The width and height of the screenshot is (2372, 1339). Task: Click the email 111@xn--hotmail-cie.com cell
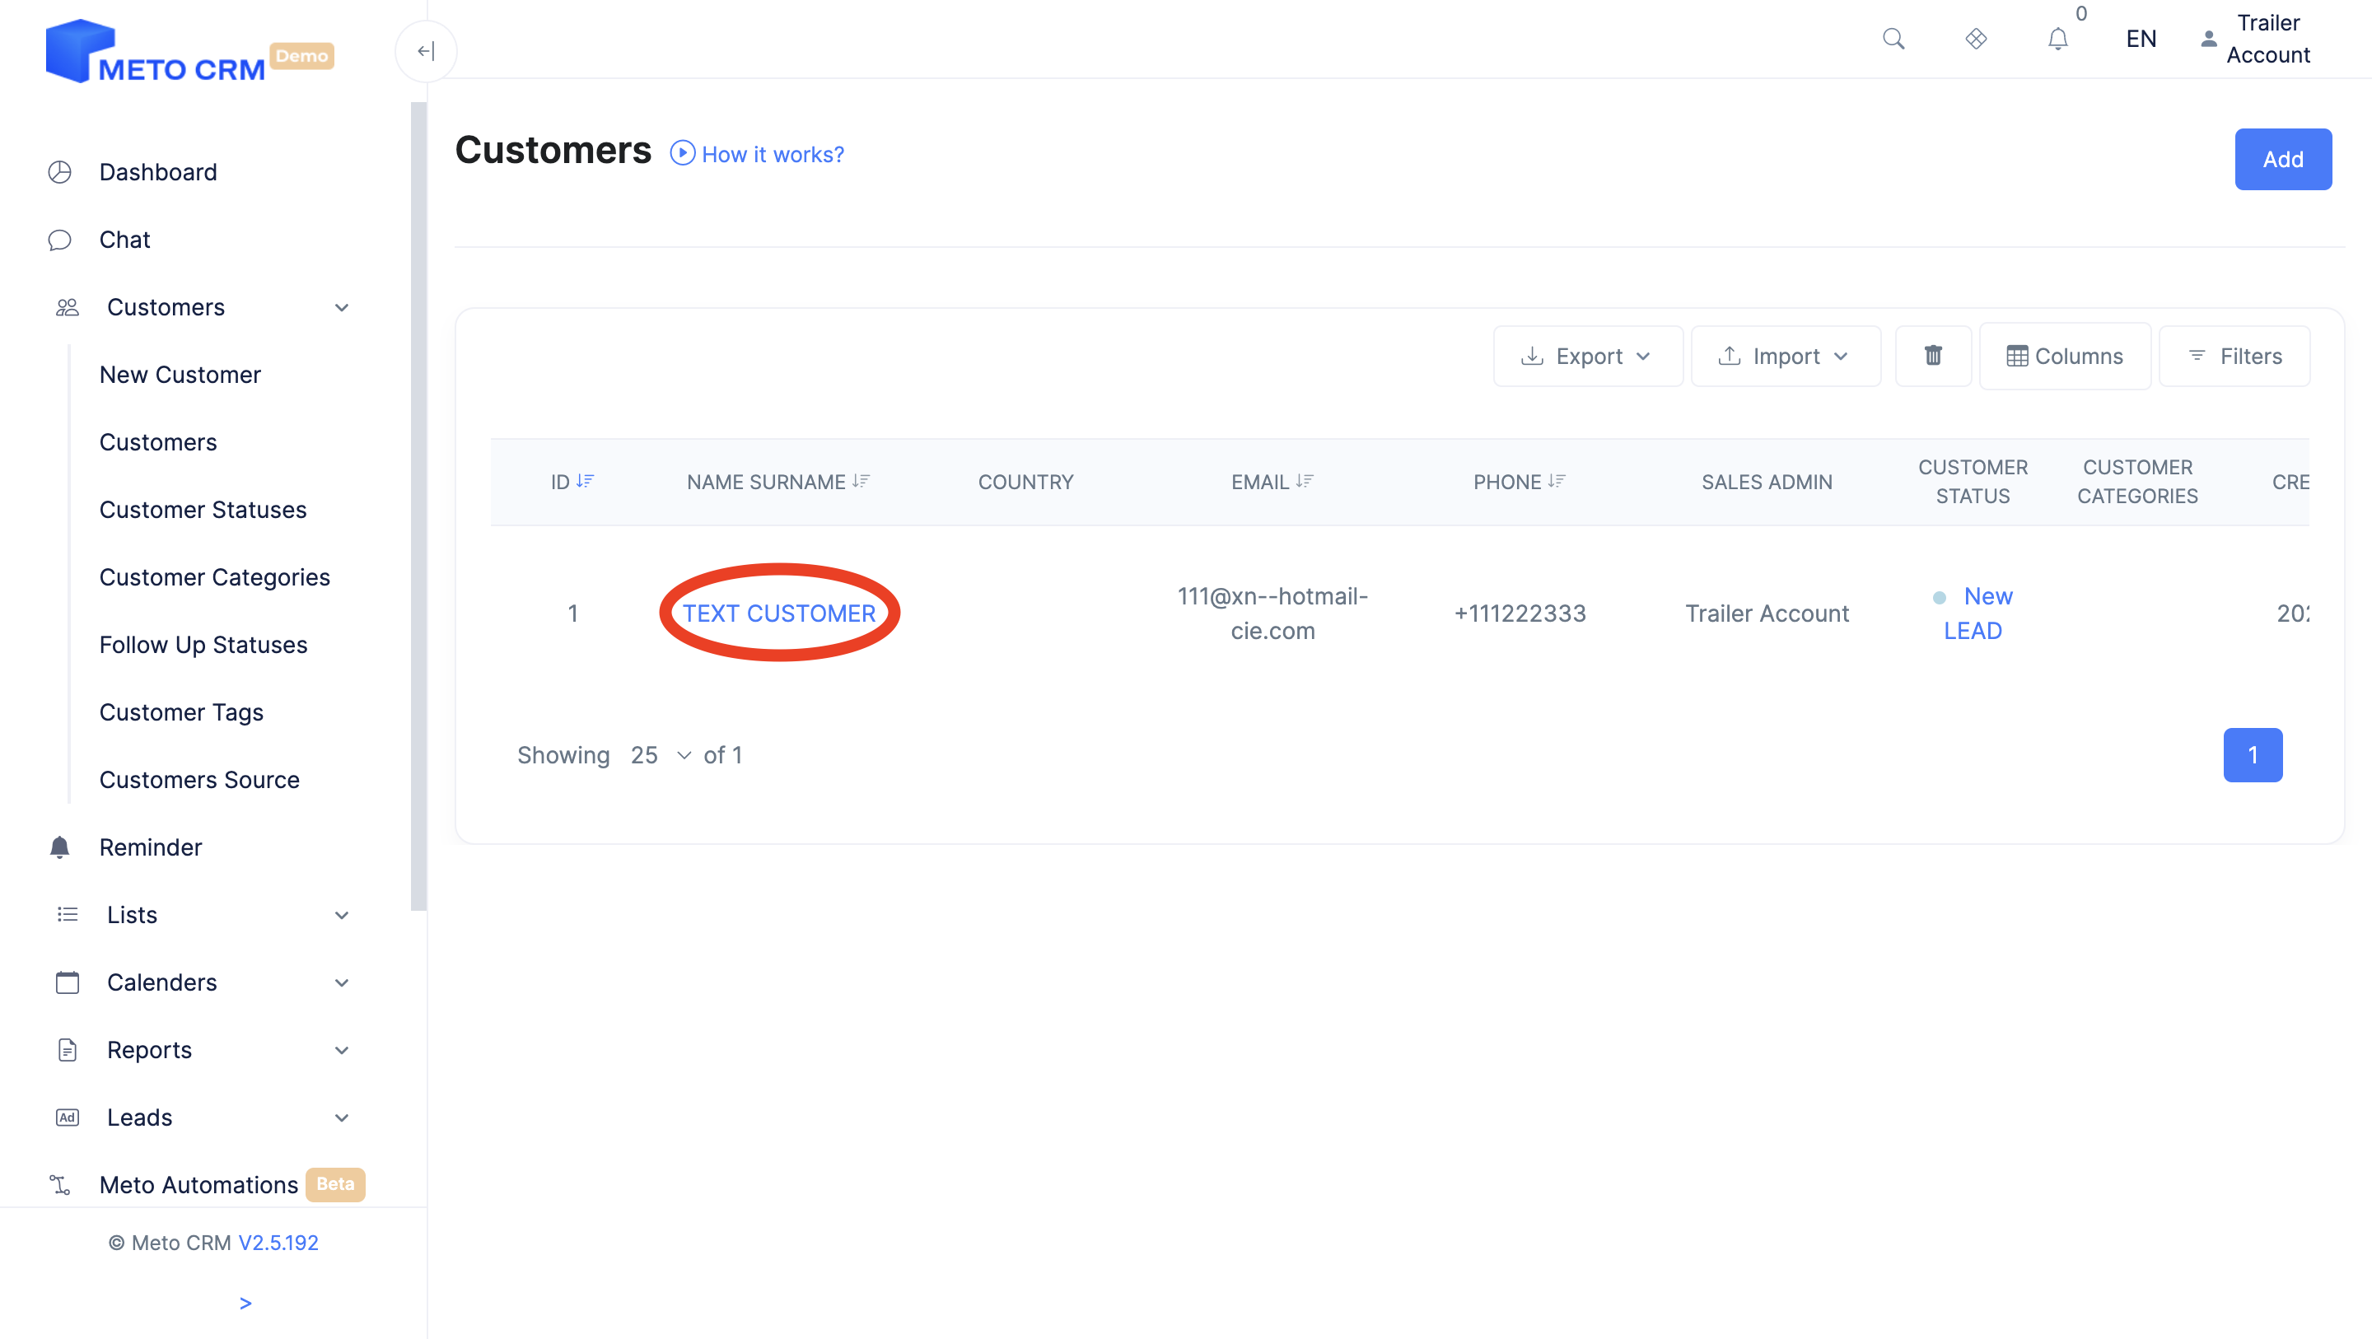coord(1272,614)
